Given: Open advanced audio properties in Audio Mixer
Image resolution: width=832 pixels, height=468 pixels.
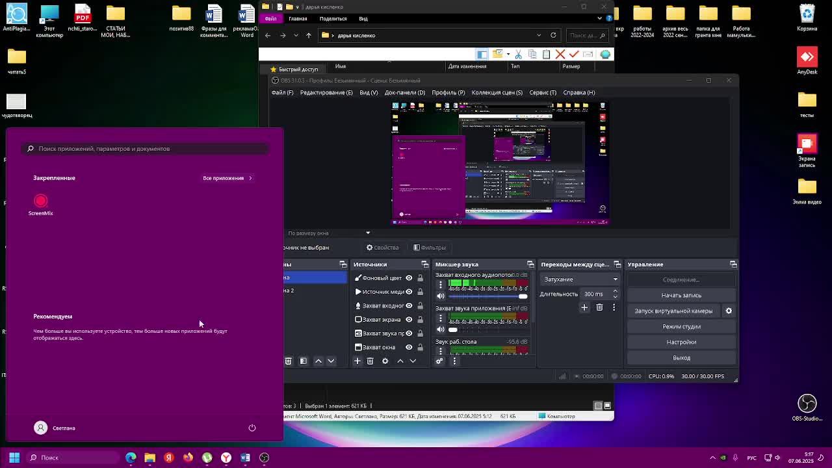Looking at the screenshot, I should pyautogui.click(x=439, y=361).
